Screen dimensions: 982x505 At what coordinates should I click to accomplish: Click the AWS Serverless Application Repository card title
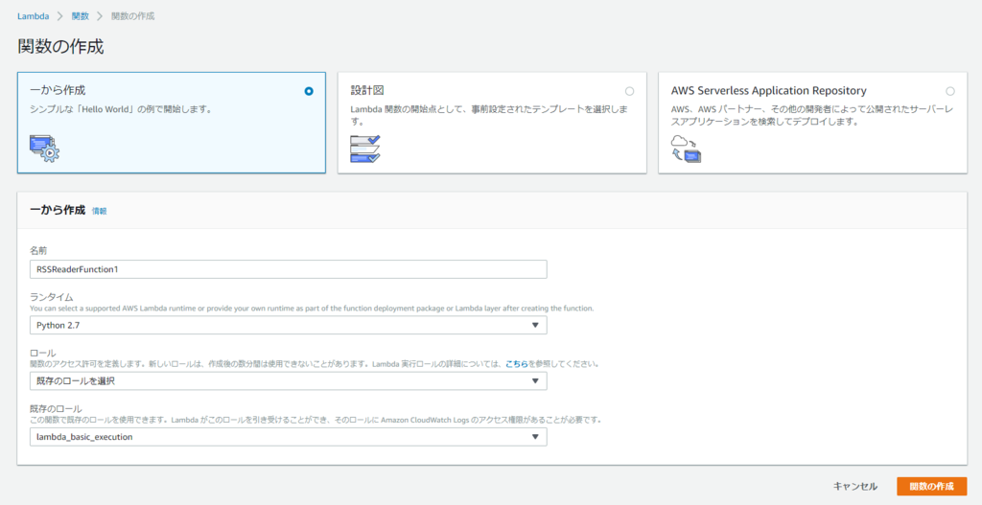click(x=768, y=91)
